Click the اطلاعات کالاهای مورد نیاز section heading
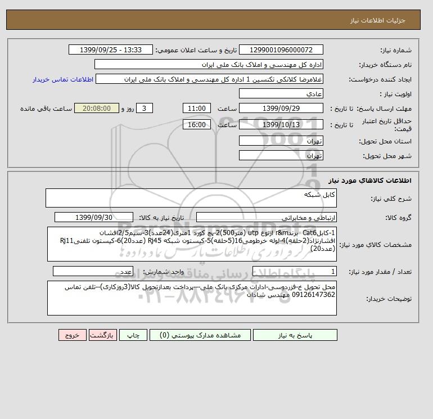 [x=370, y=181]
